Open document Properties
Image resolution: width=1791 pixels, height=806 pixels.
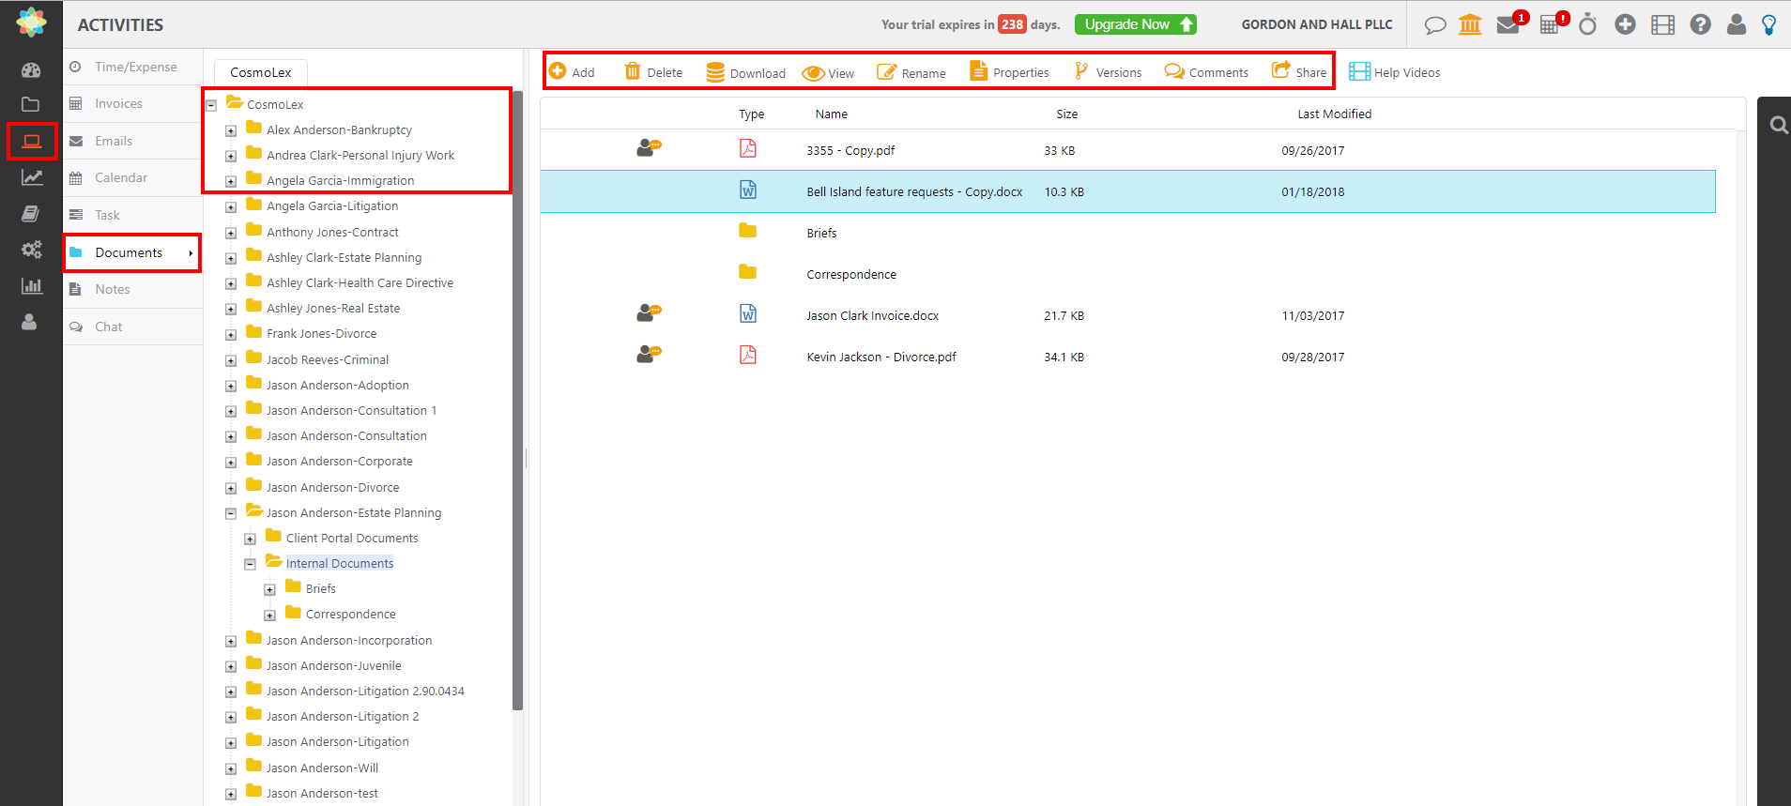[x=1009, y=72]
